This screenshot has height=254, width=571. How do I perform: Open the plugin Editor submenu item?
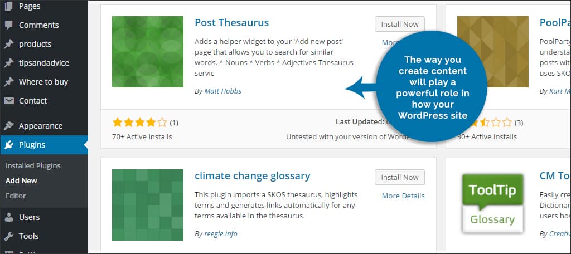click(x=16, y=196)
